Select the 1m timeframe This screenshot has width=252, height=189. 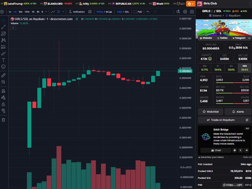coord(15,12)
